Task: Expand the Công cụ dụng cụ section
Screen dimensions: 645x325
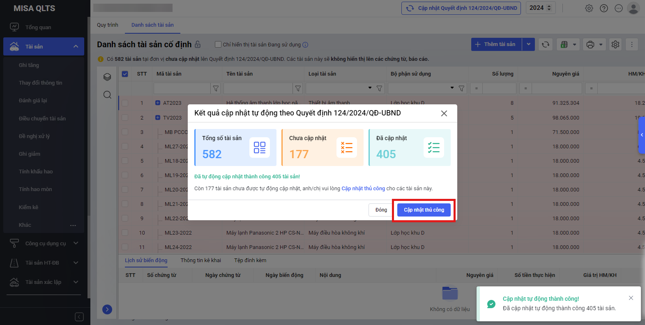Action: 76,243
